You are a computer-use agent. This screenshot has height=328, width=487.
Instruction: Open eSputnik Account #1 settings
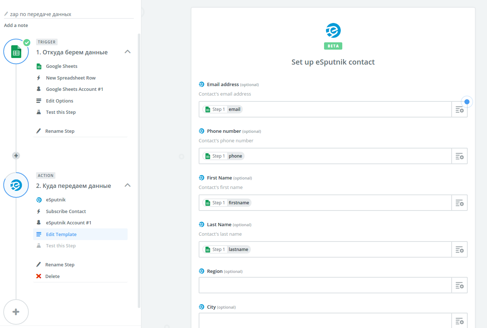point(69,223)
